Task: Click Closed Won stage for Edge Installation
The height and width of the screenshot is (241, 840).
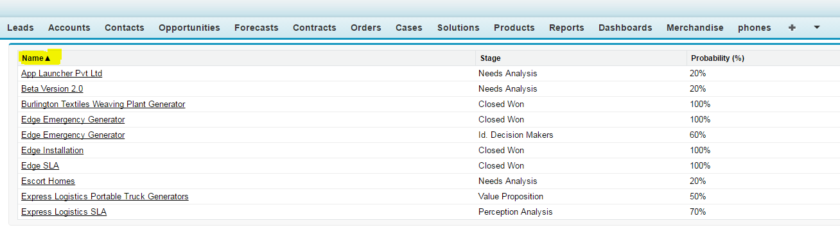Action: (501, 151)
